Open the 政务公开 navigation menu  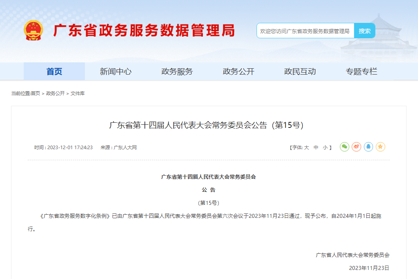(x=239, y=71)
